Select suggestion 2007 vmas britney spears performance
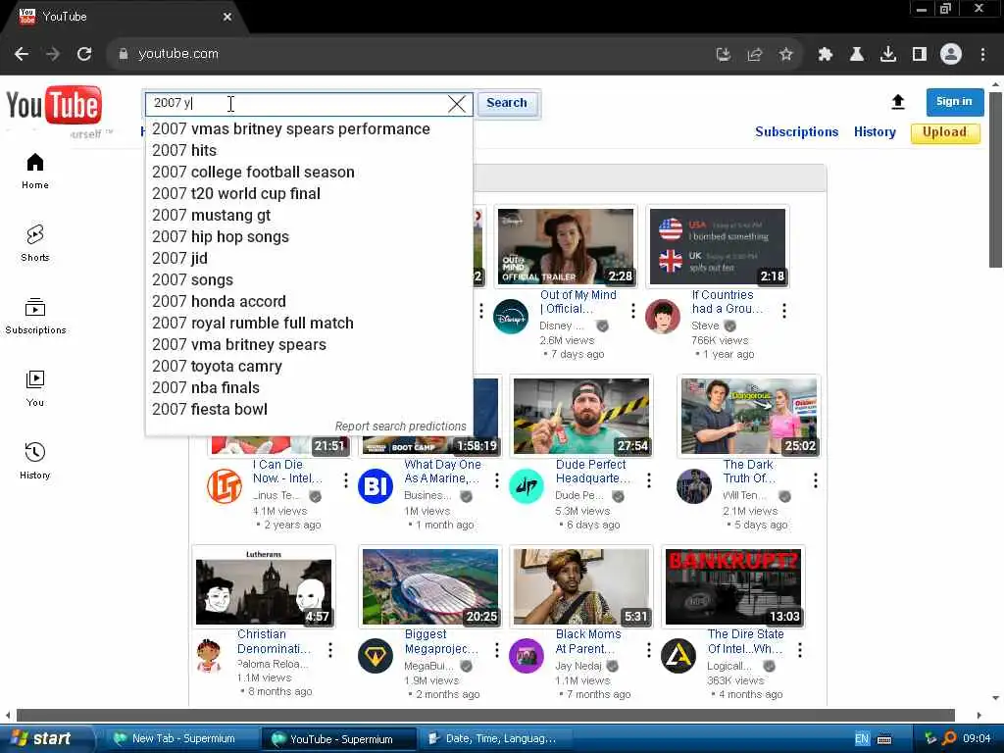 point(309,128)
